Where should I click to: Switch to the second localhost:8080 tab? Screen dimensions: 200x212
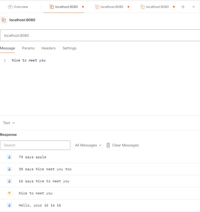pos(109,7)
